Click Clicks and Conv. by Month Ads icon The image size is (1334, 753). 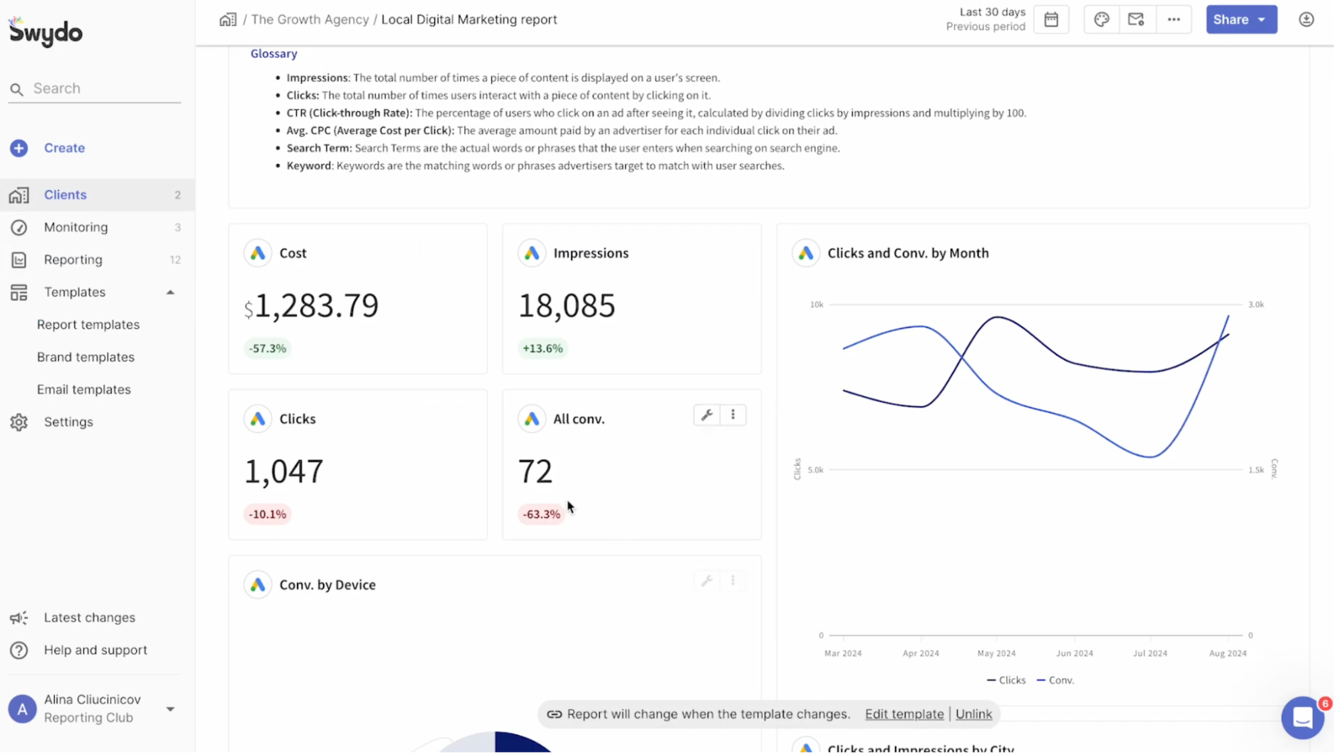tap(806, 253)
